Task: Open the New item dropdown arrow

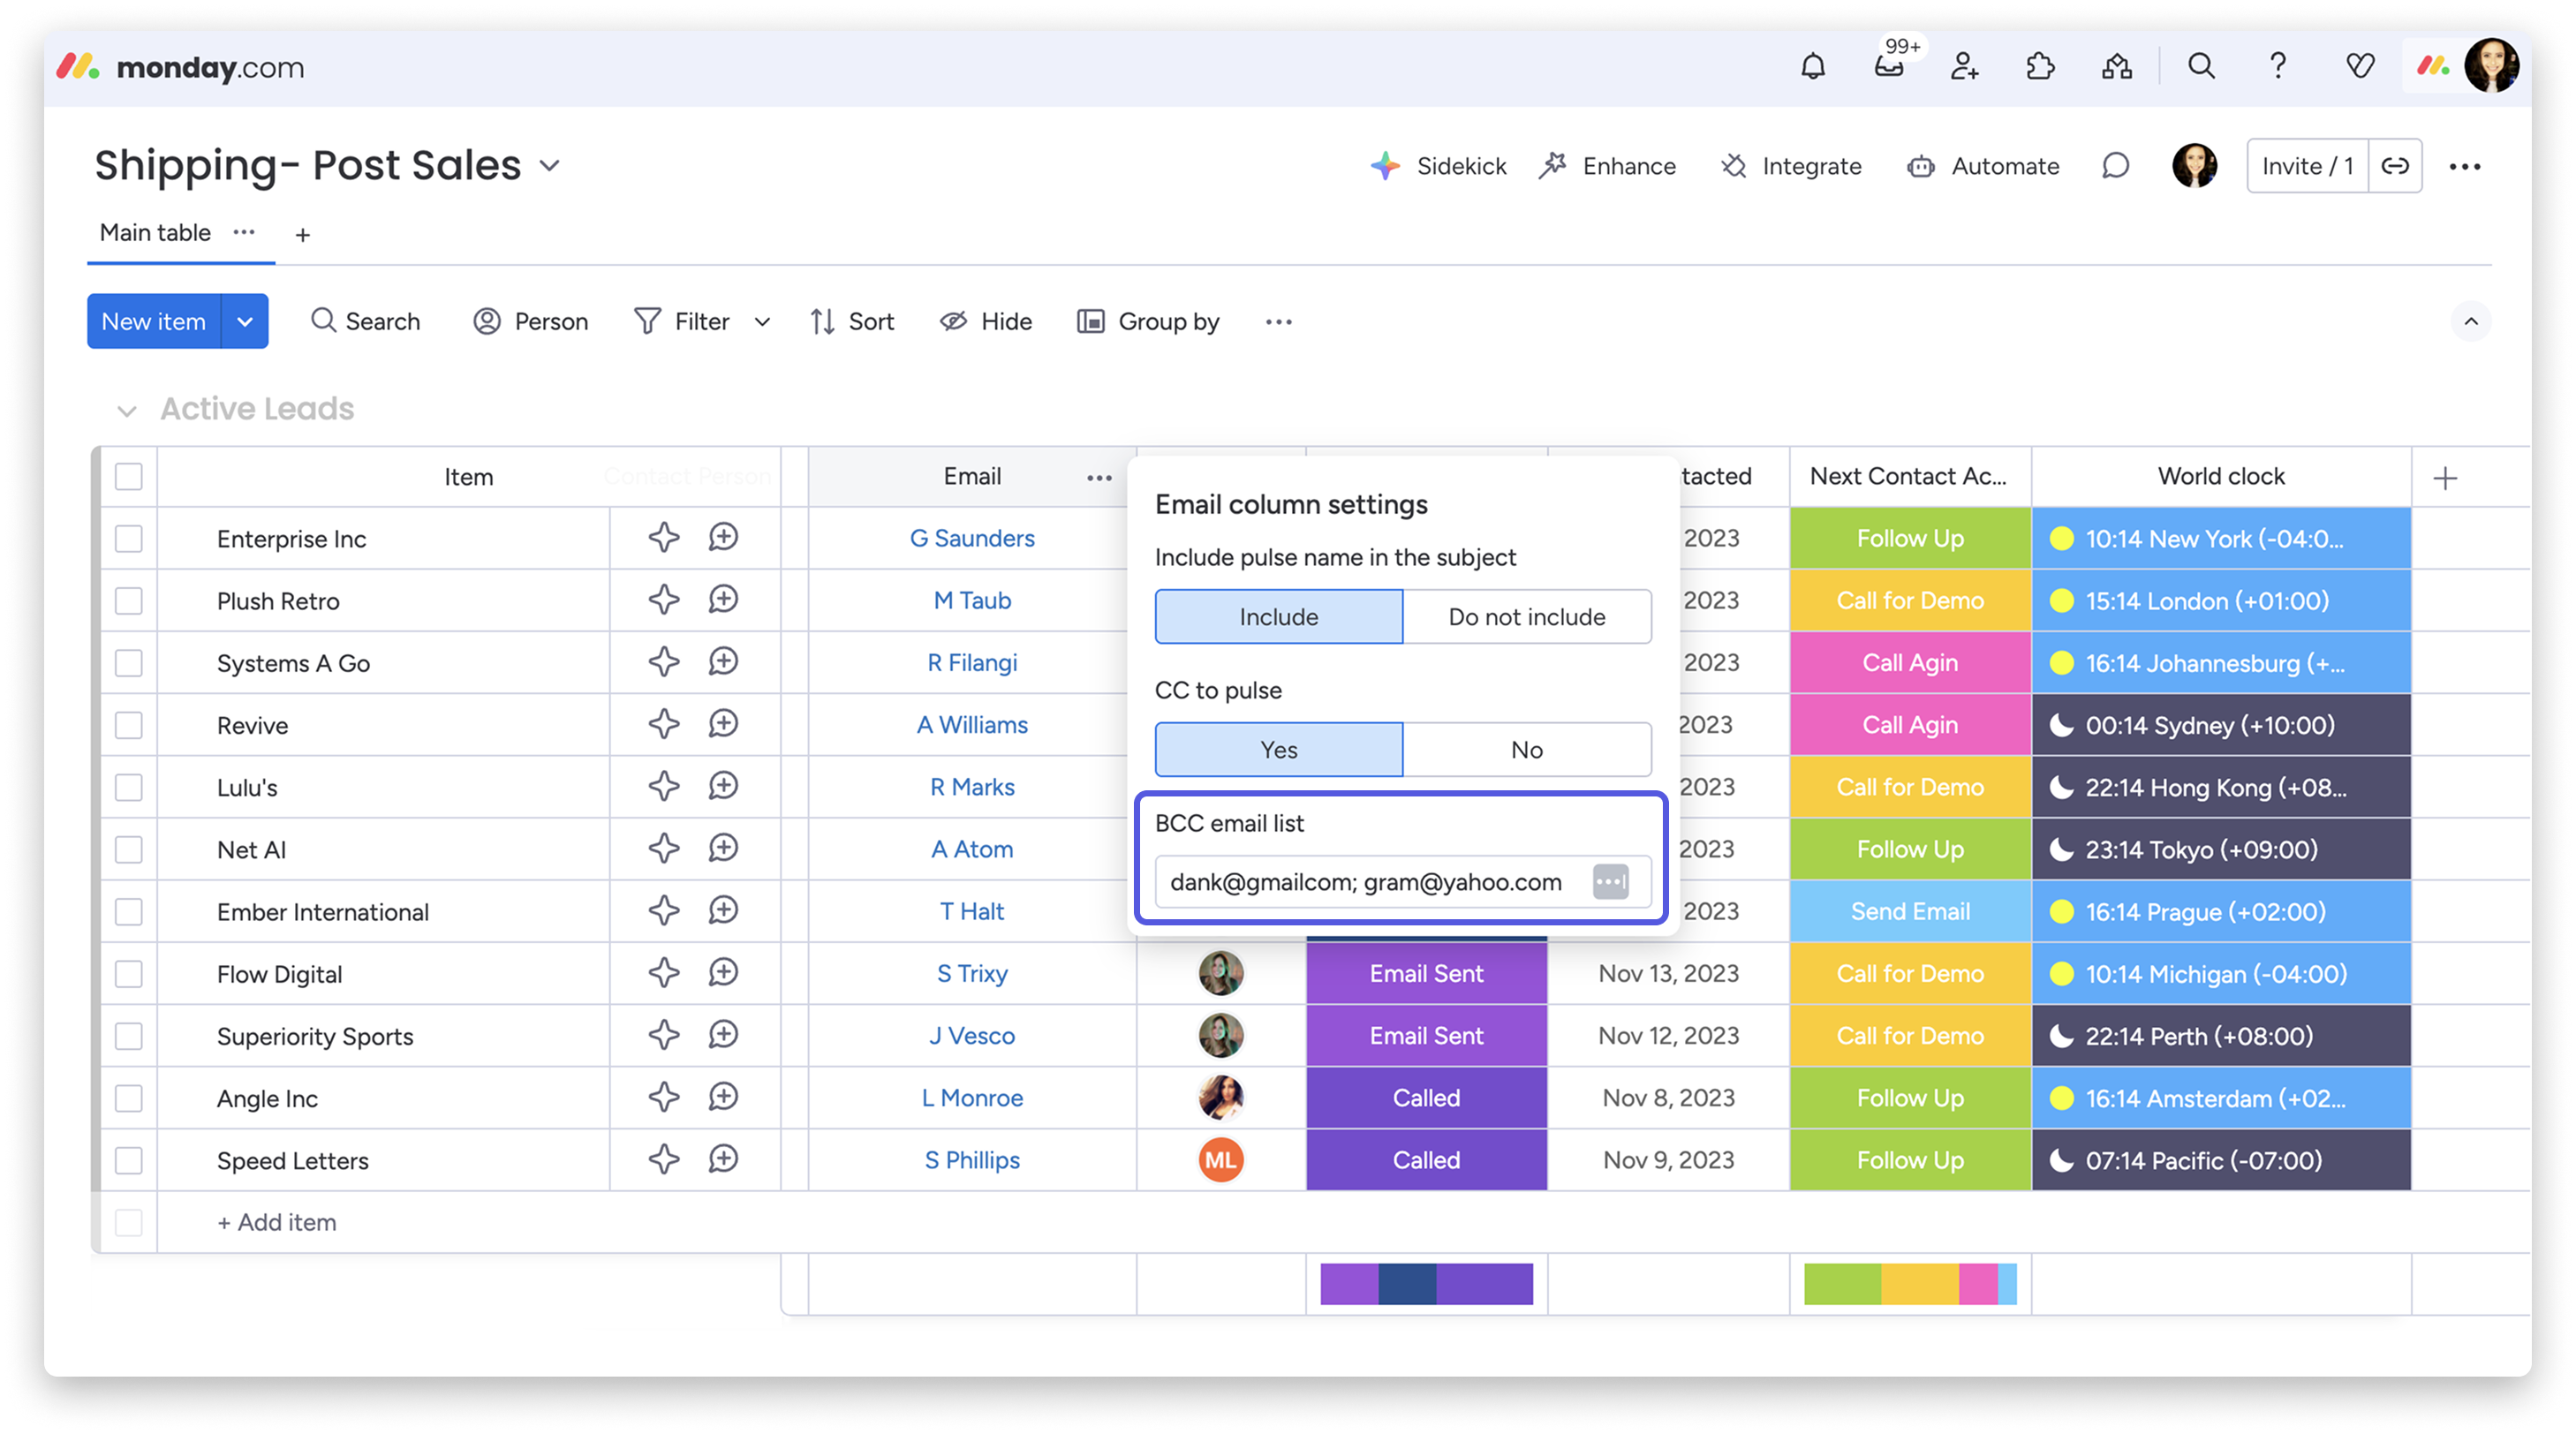Action: click(x=245, y=321)
